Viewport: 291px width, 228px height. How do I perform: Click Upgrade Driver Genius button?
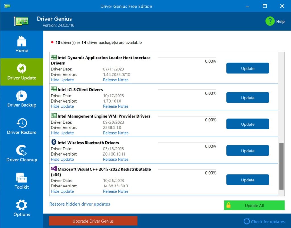[93, 221]
